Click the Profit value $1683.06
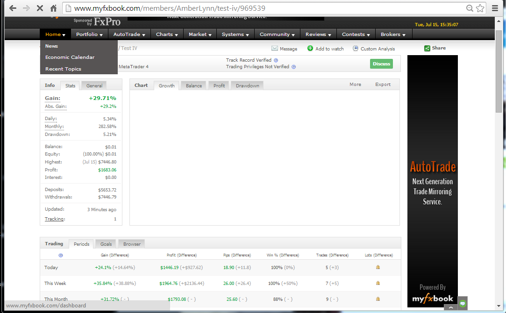The image size is (506, 313). tap(107, 170)
